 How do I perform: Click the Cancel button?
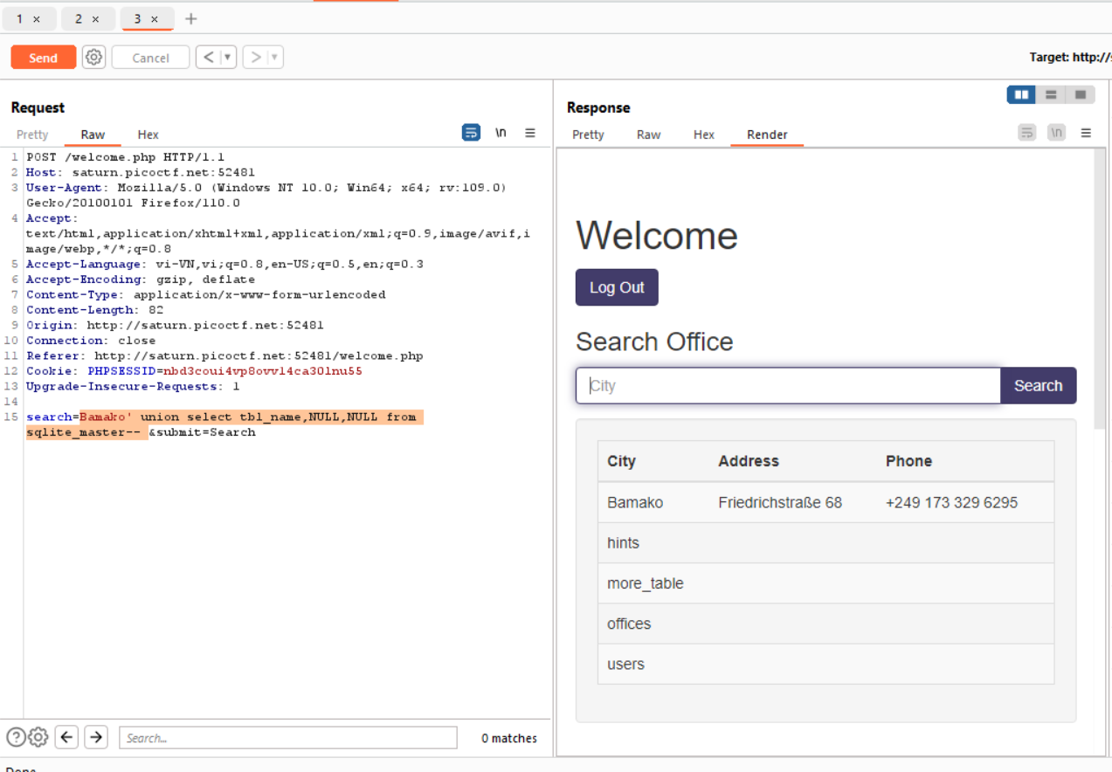pyautogui.click(x=150, y=58)
